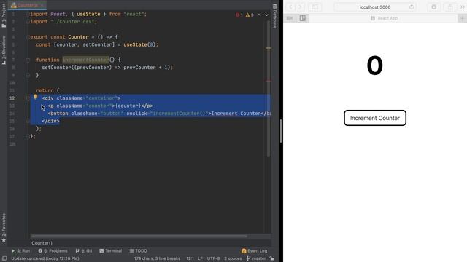Close the Counter.js editor tab
Viewport: 467px width, 262px height.
point(42,5)
